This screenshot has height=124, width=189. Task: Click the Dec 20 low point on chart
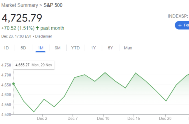click(x=166, y=101)
